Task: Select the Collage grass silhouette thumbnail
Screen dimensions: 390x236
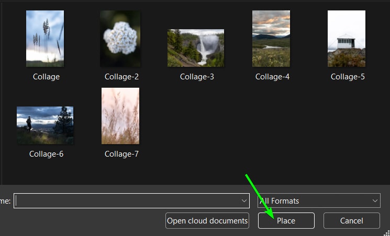Action: point(45,39)
